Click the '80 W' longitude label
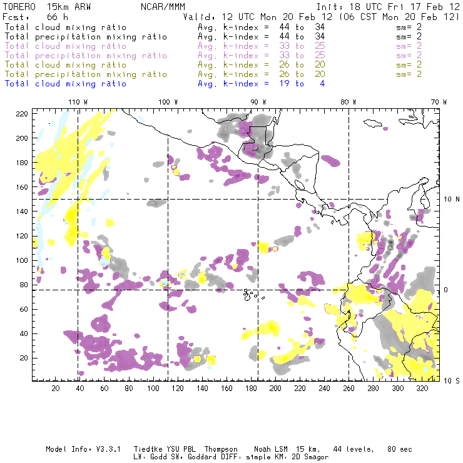The image size is (463, 463). 349,102
